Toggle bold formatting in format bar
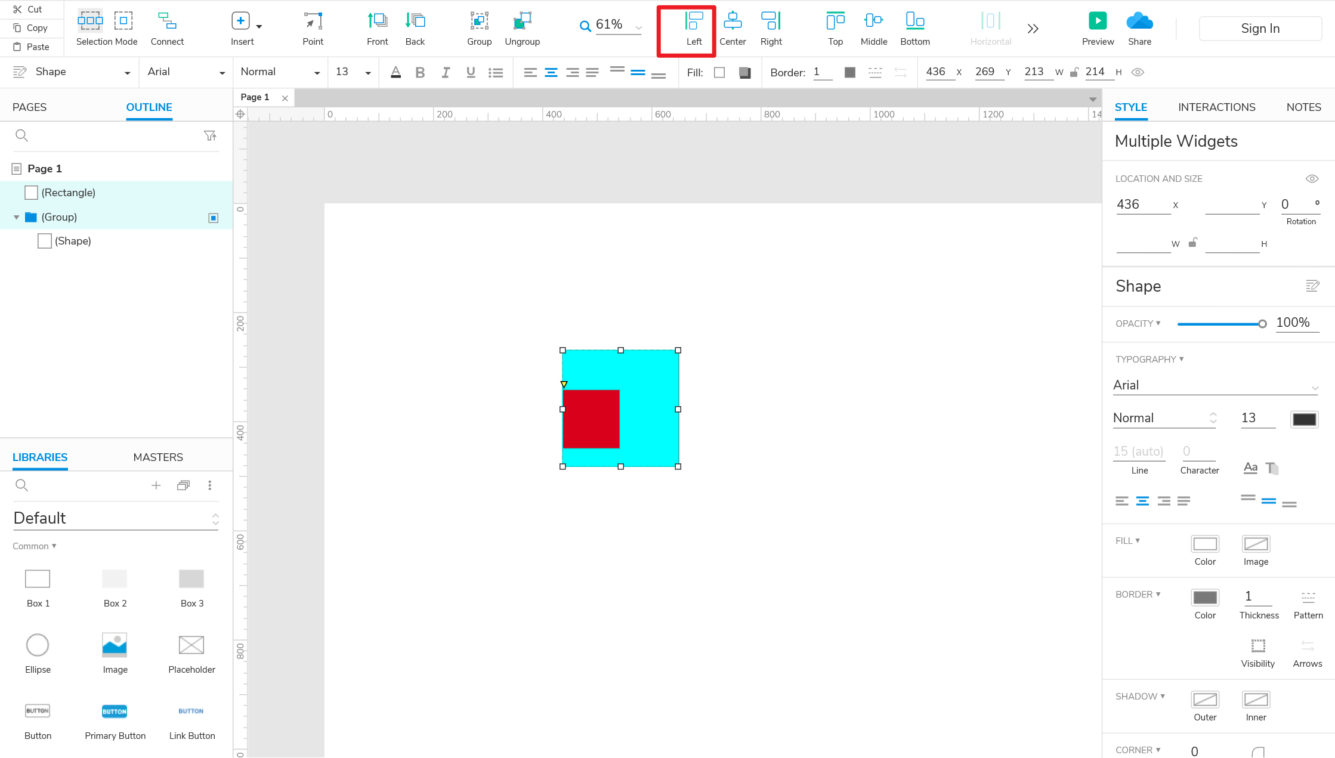This screenshot has height=758, width=1335. pos(420,73)
